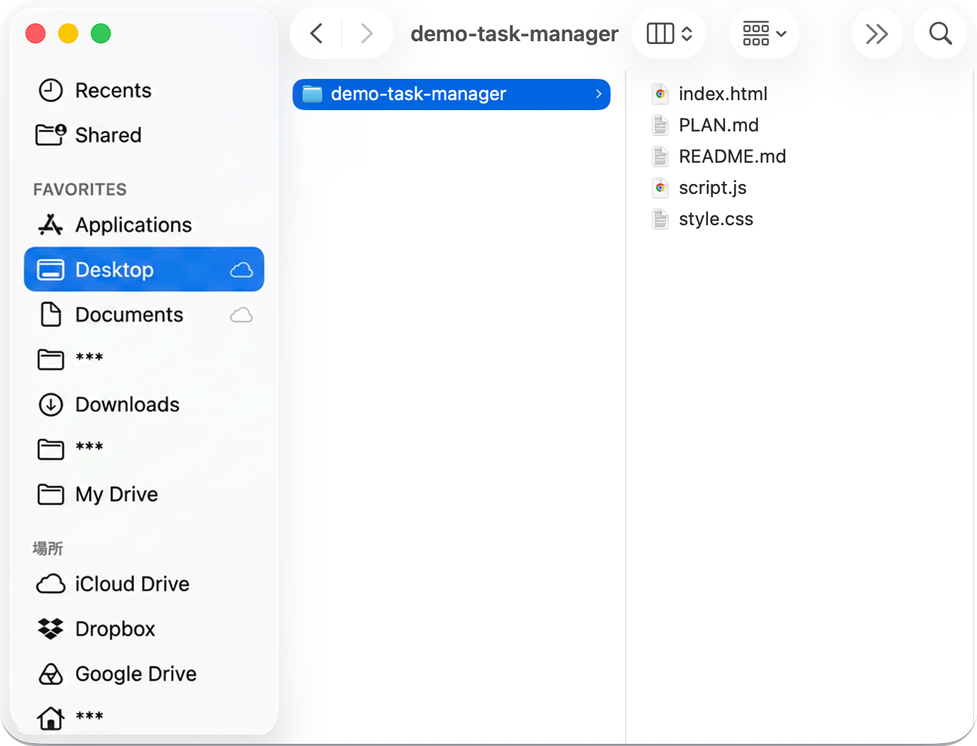Select the PLAN.md file
Image resolution: width=977 pixels, height=746 pixels.
click(x=719, y=125)
